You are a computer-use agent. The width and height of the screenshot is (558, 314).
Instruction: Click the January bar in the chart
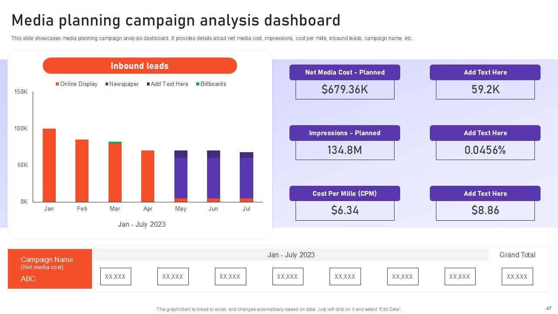click(x=49, y=165)
